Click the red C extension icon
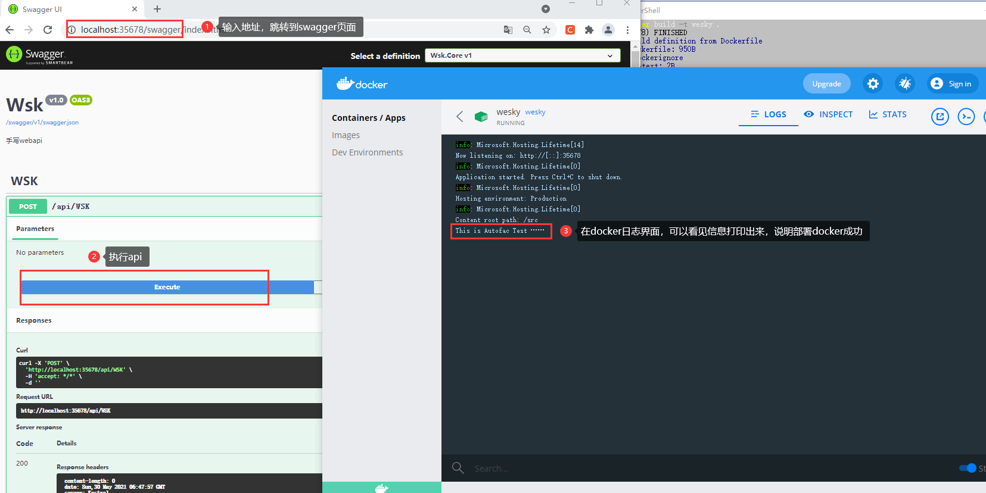This screenshot has width=986, height=493. tap(570, 30)
